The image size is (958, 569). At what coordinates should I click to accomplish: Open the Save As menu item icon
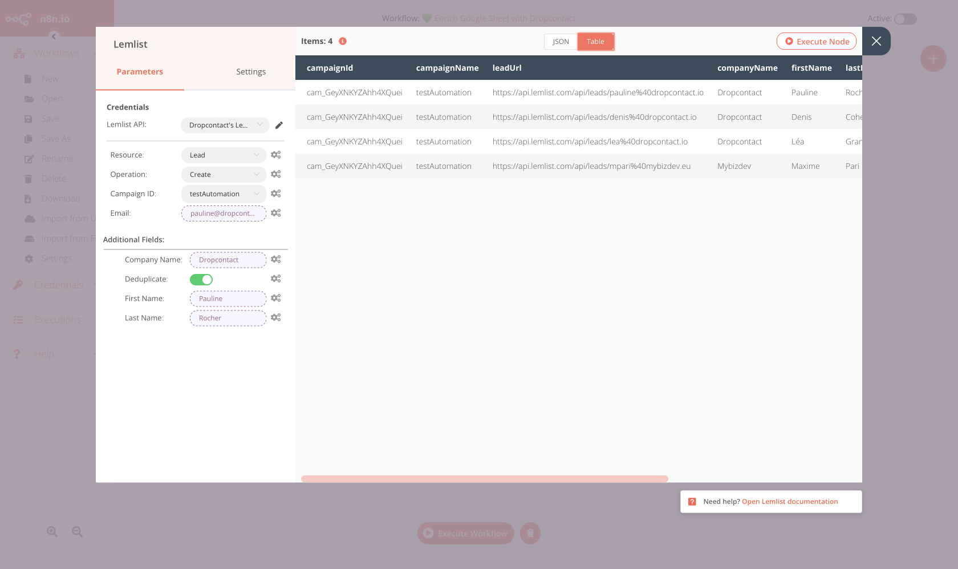point(29,138)
